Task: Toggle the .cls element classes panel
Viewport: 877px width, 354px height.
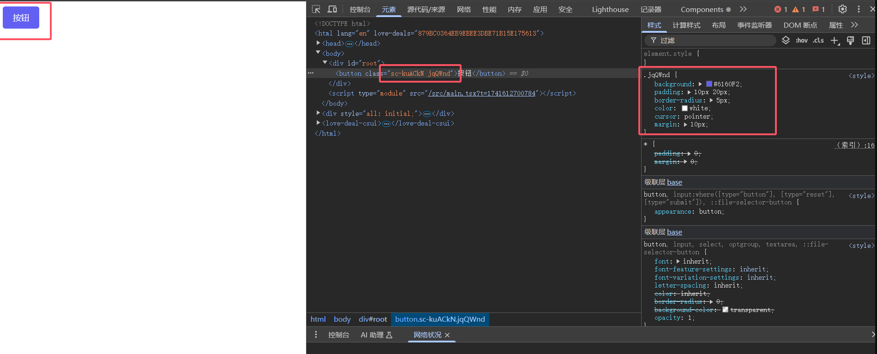Action: pos(818,41)
